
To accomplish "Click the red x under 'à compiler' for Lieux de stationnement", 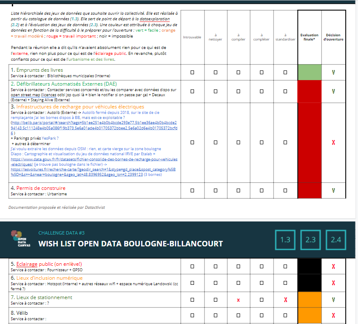I will [238, 300].
